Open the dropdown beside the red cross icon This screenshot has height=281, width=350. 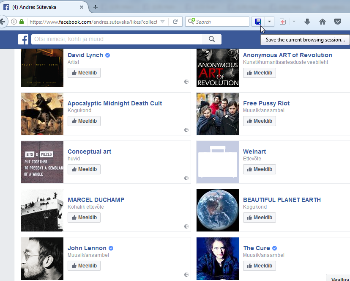294,22
